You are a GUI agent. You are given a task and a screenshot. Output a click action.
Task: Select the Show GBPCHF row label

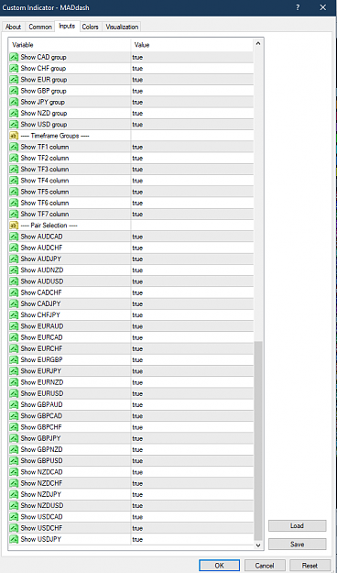(41, 427)
